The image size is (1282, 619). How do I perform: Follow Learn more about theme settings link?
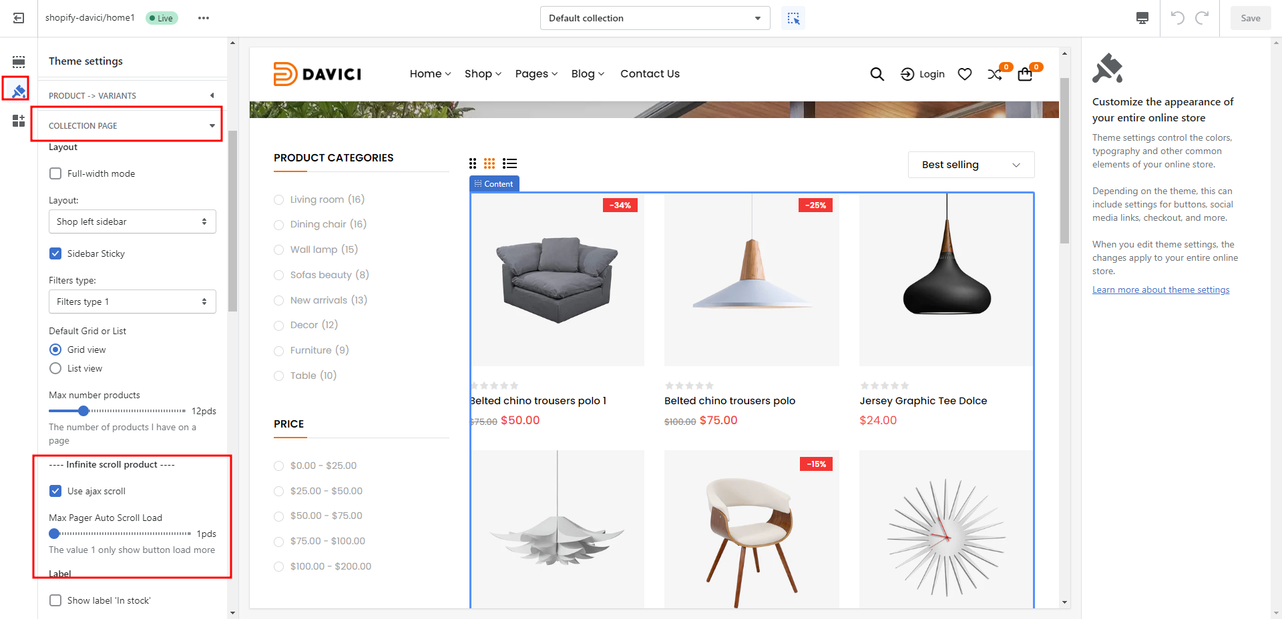1160,289
